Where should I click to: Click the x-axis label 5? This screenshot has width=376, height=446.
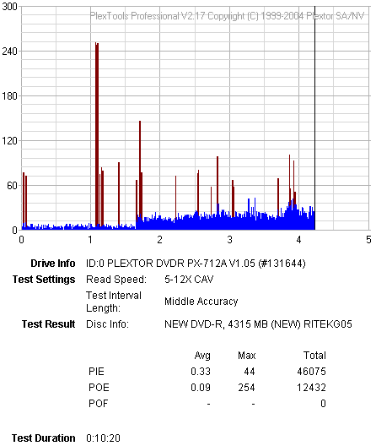pos(368,240)
